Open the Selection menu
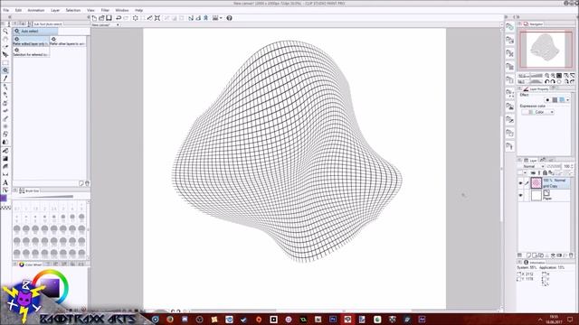The height and width of the screenshot is (325, 579). (72, 10)
